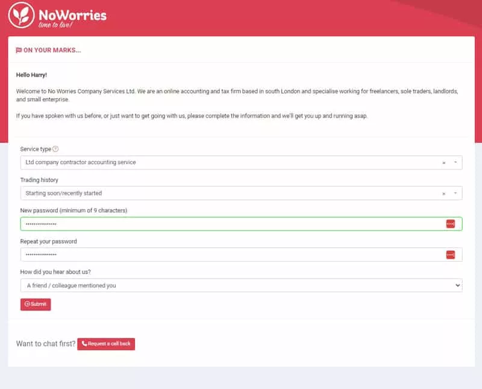Image resolution: width=482 pixels, height=389 pixels.
Task: Click the 'ON YOUR MARKS...' heading
Action: tap(52, 50)
